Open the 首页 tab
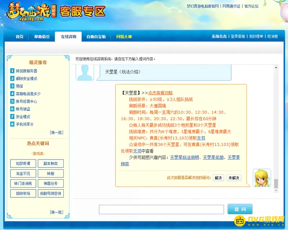The image size is (288, 230). click(19, 37)
